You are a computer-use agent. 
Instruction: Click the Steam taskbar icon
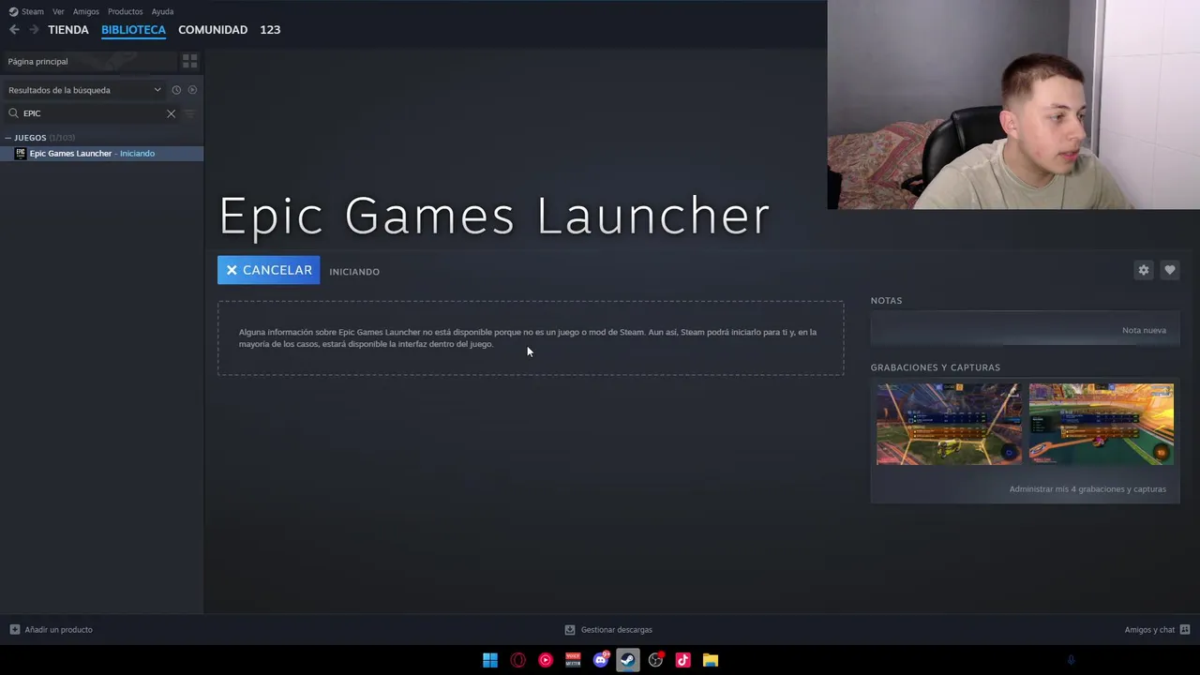(628, 660)
